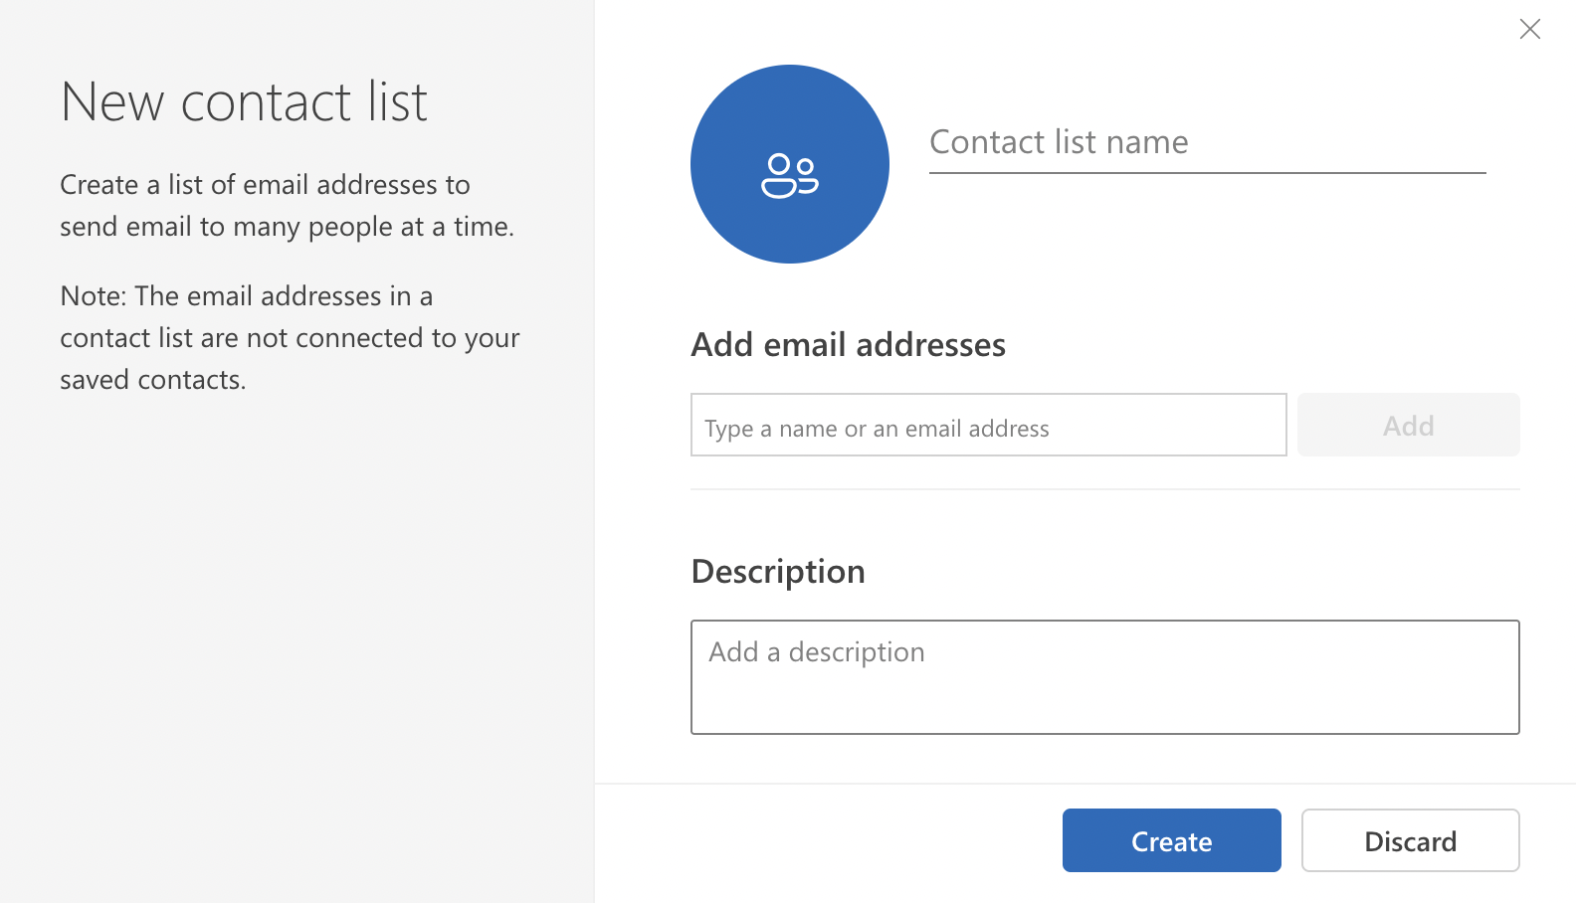Click the footer separator line above Create

point(1084,784)
